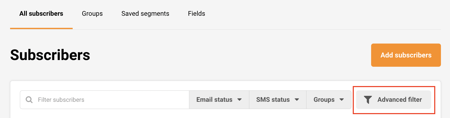450x118 pixels.
Task: Click the Email status label text
Action: [x=214, y=100]
